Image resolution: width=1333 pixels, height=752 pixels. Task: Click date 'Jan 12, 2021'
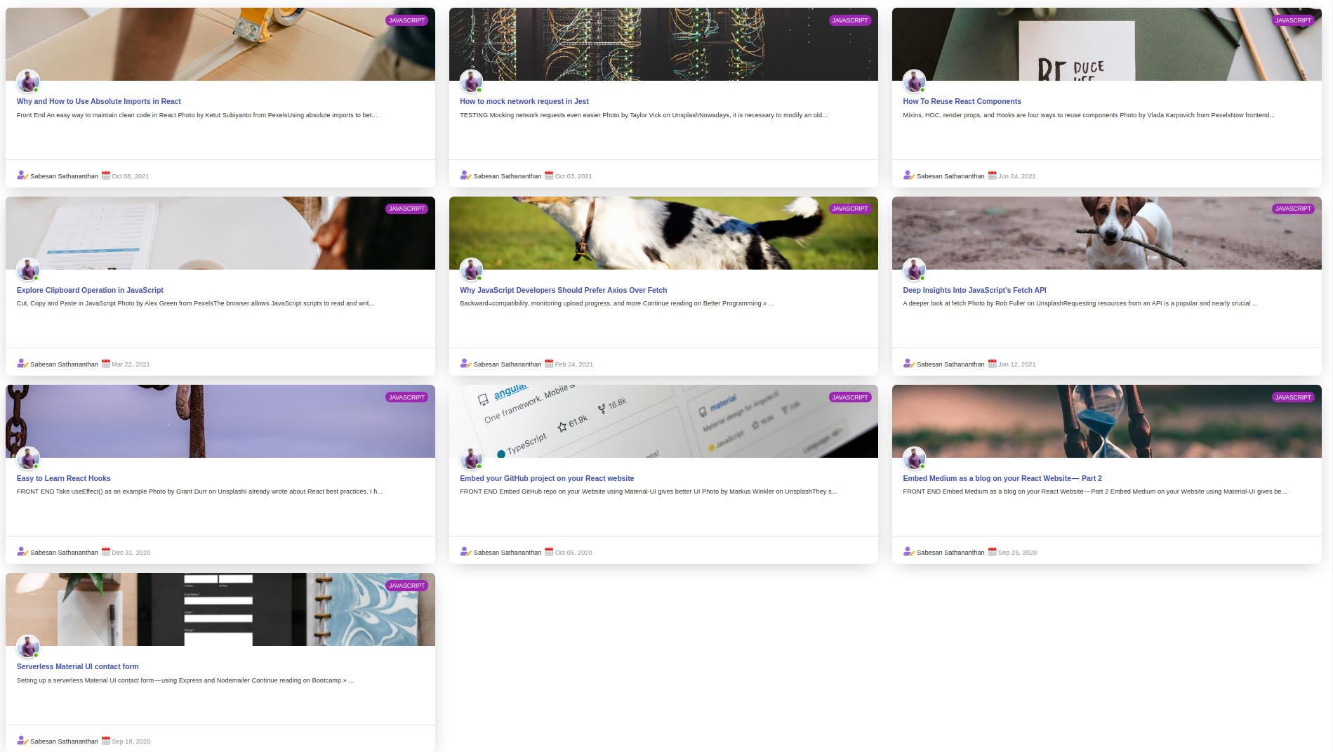pyautogui.click(x=1016, y=364)
